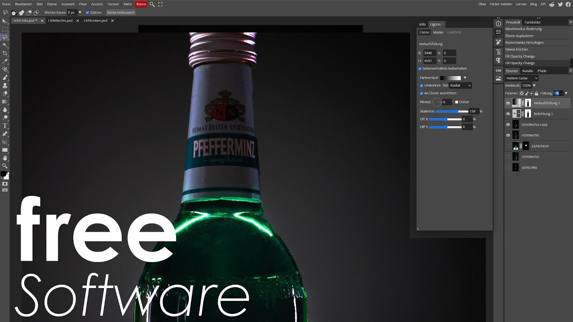Viewport: 573px width, 322px height.
Task: Enable the Dither checkbox
Action: (457, 102)
